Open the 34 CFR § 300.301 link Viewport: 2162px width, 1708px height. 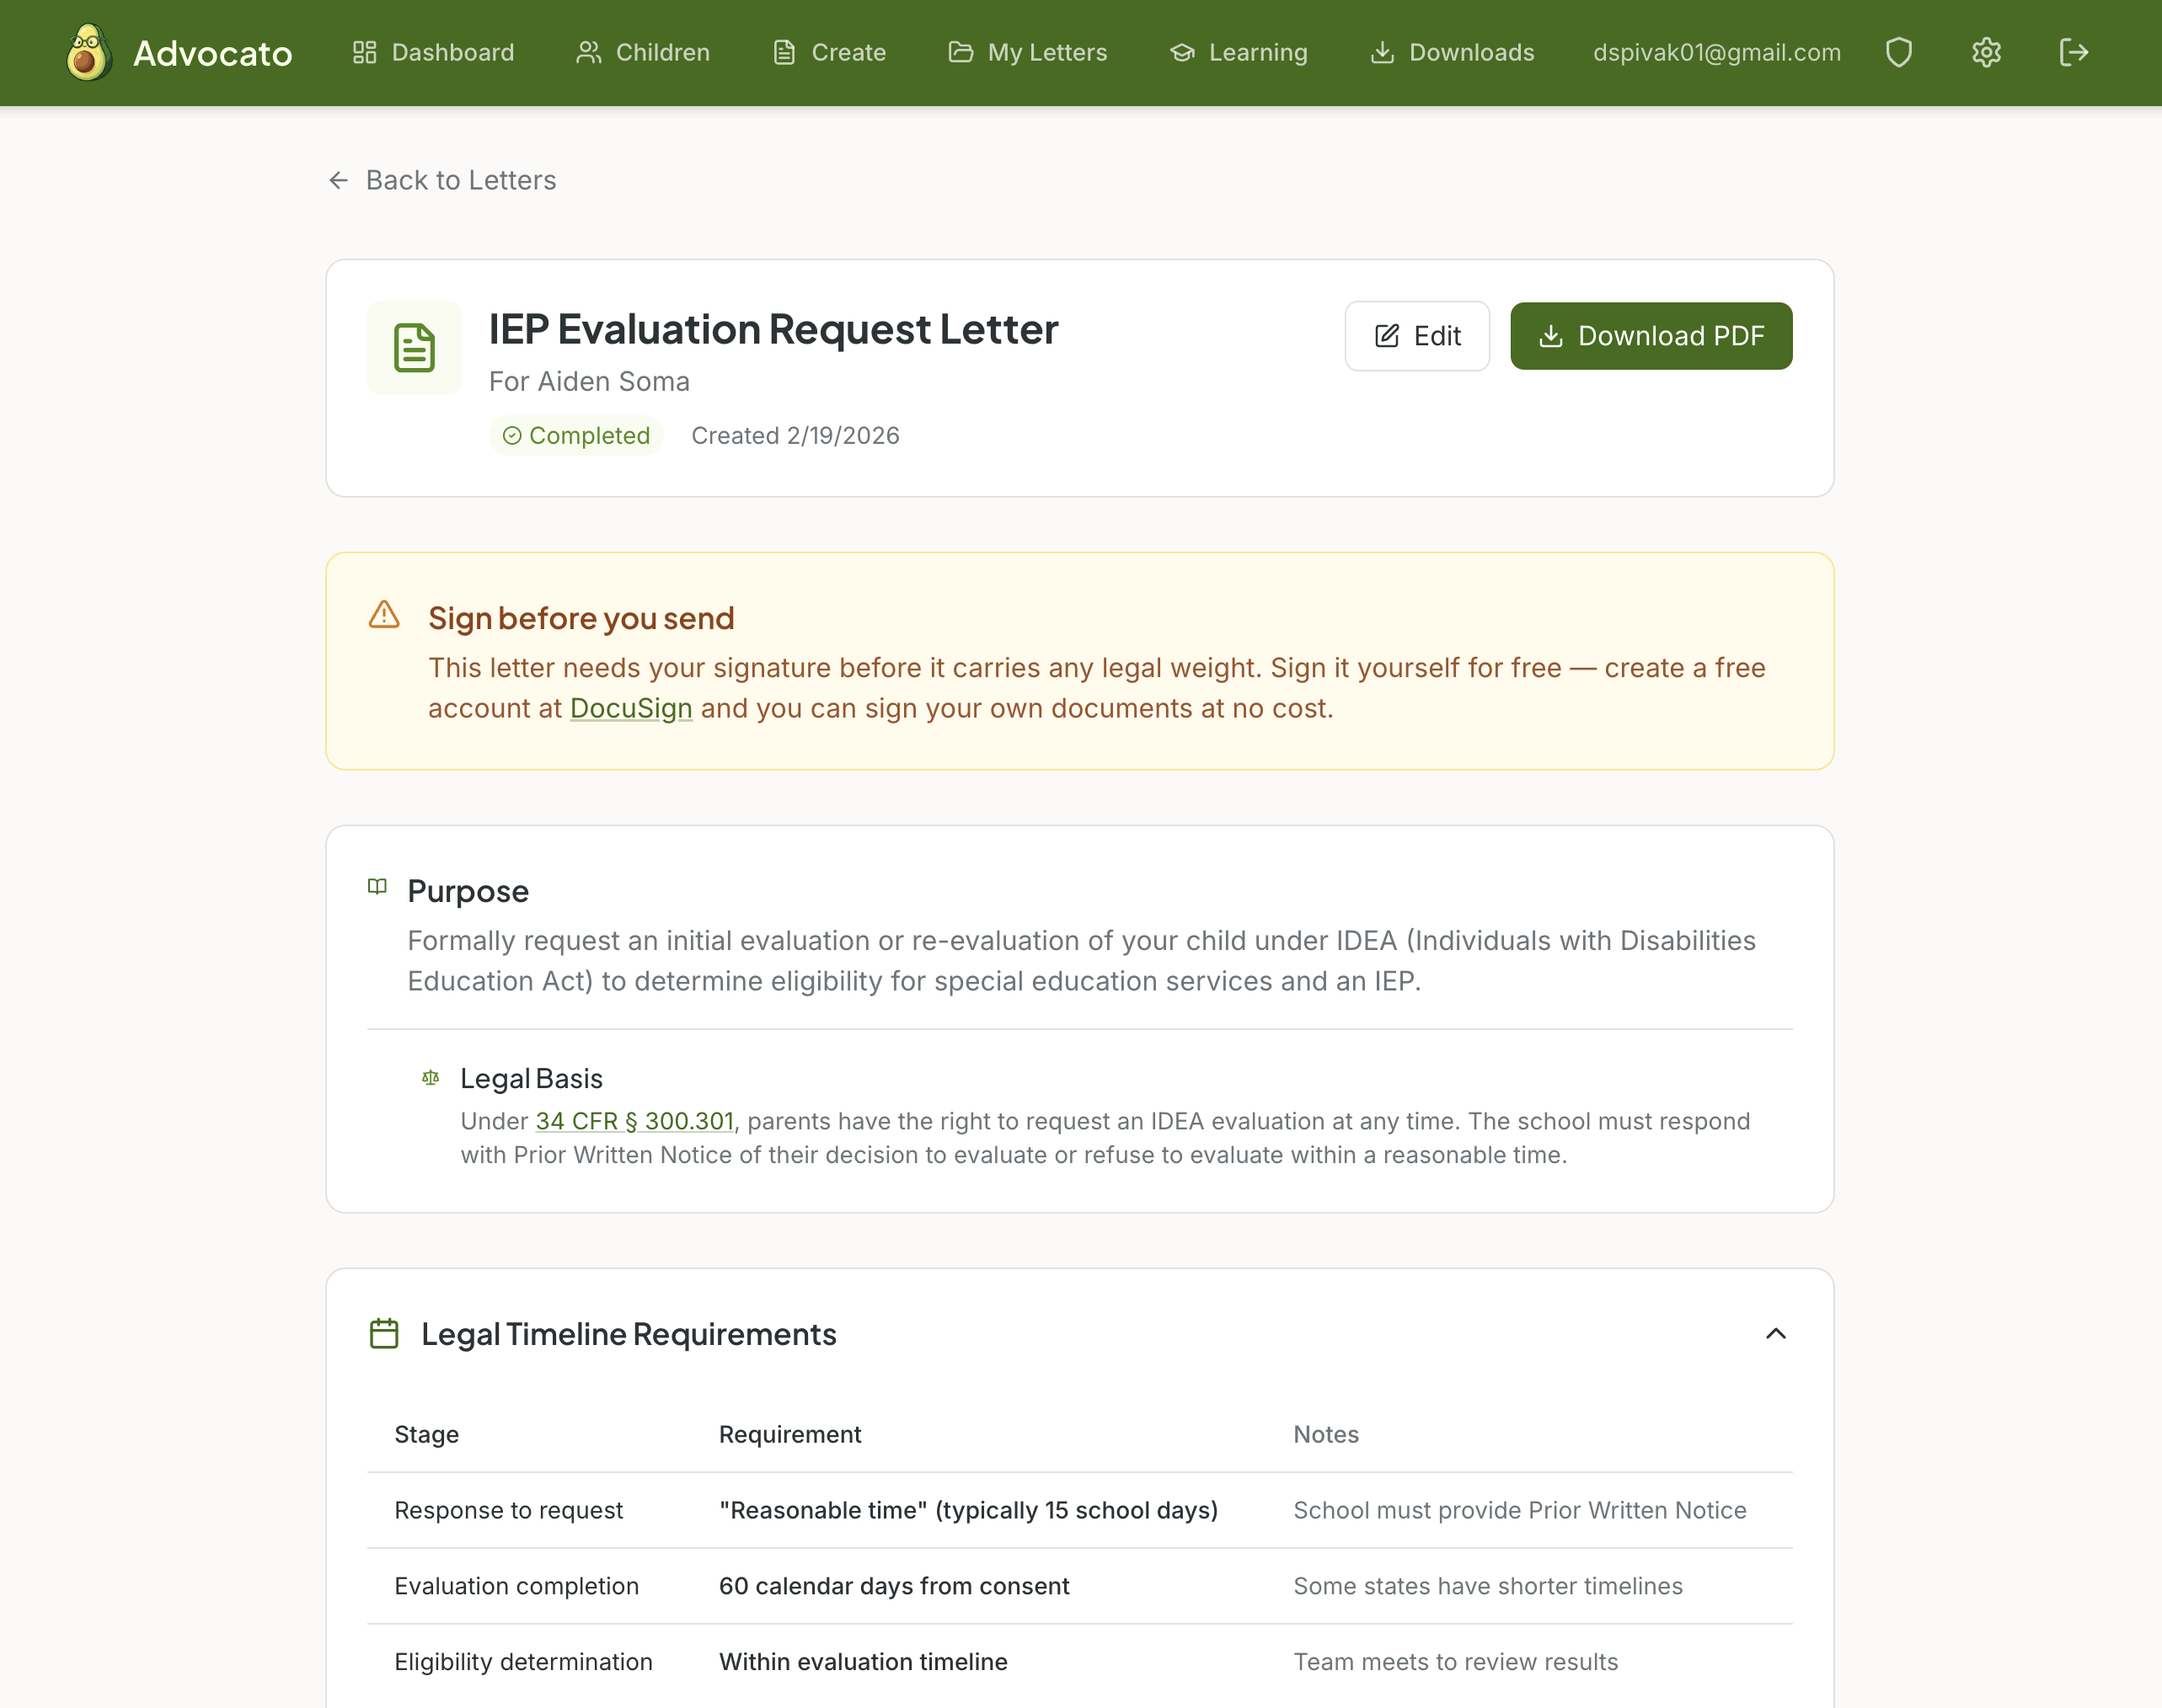[634, 1121]
